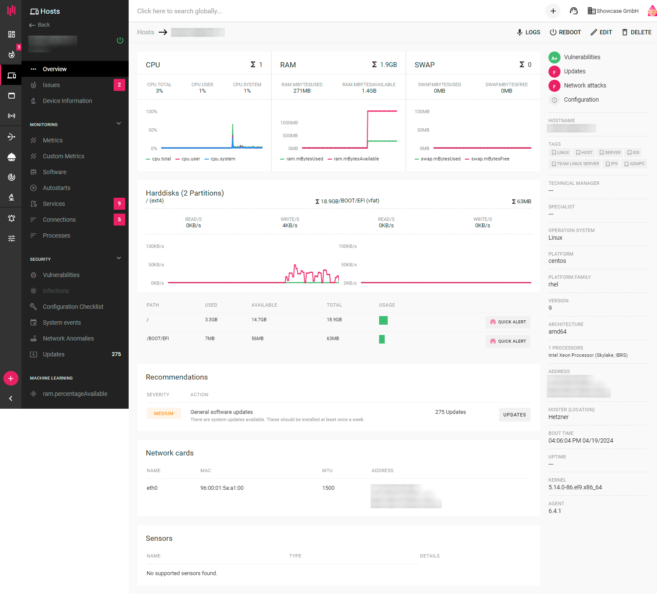Collapse the Security section chevron

[x=119, y=258]
